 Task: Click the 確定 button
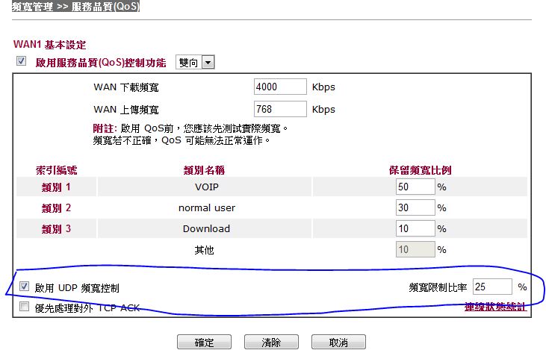pos(204,343)
